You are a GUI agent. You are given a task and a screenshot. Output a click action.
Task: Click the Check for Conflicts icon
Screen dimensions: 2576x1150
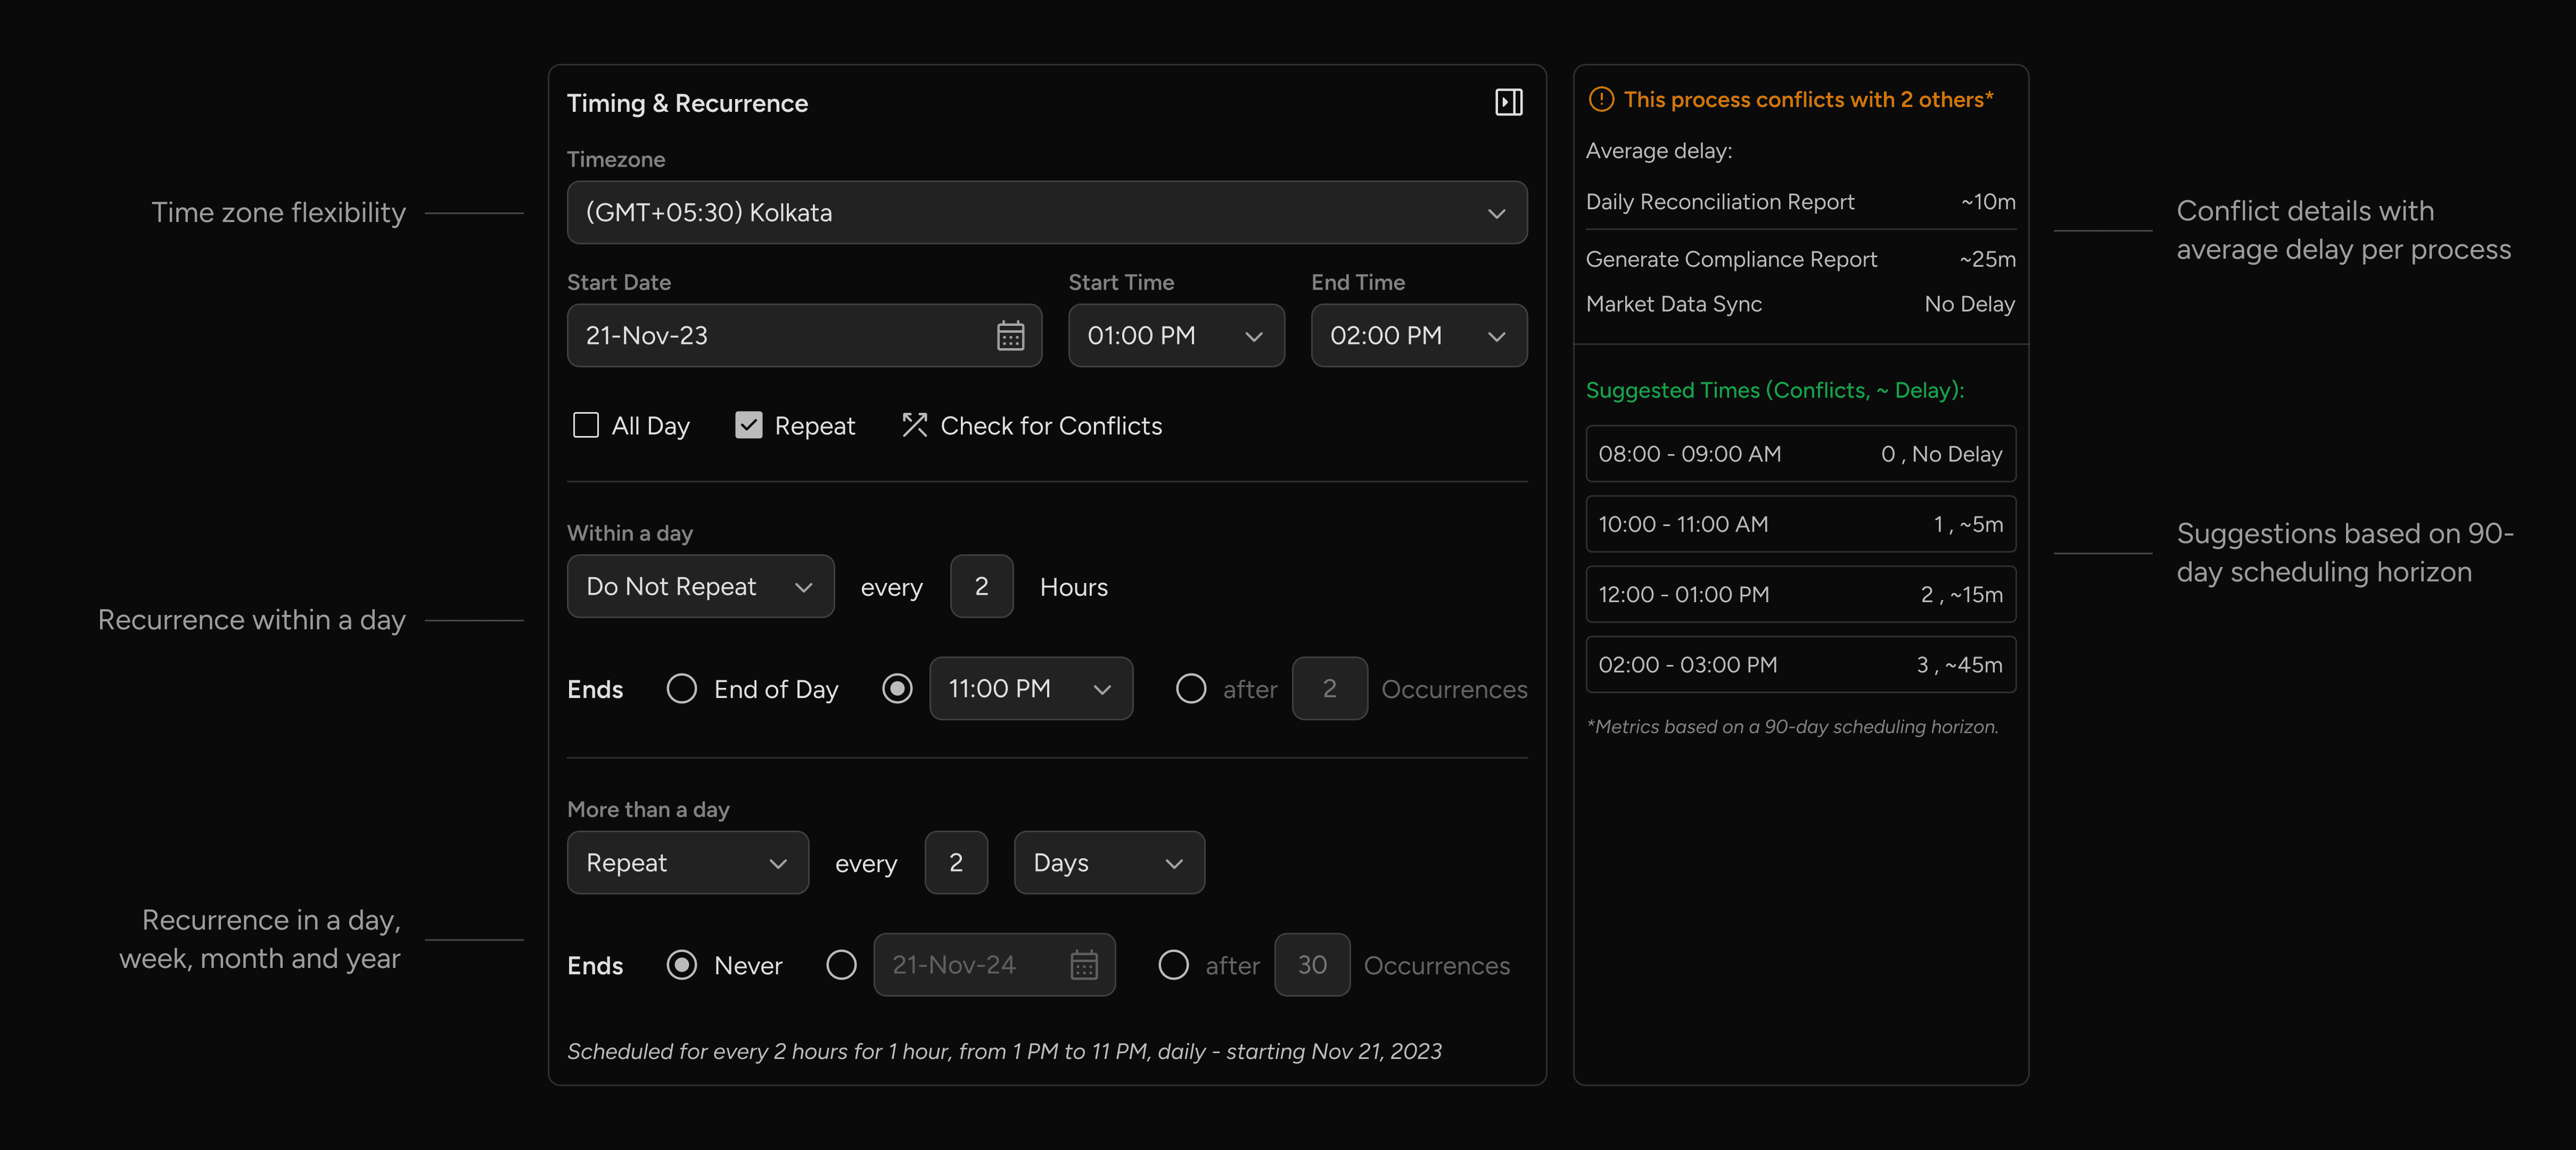tap(914, 425)
